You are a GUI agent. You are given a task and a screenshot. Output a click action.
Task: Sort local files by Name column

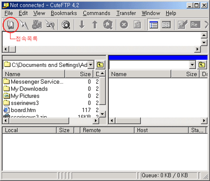point(34,74)
